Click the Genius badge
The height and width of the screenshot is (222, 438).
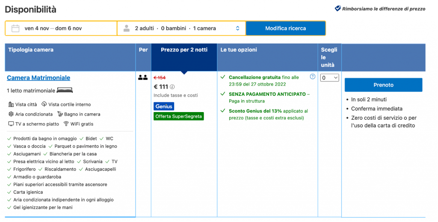[x=164, y=106]
